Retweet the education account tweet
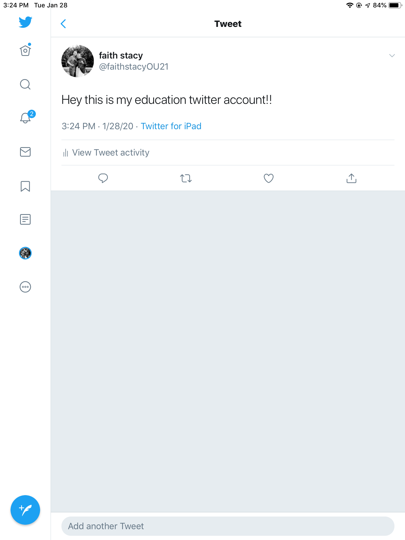 coord(186,178)
